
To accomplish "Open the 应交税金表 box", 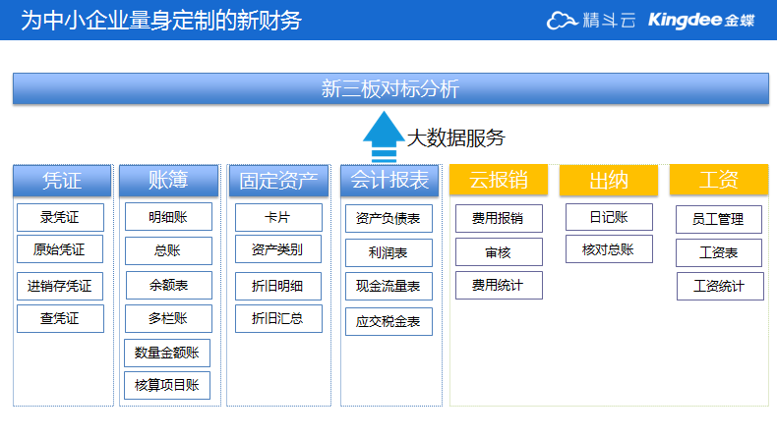I will click(x=388, y=322).
